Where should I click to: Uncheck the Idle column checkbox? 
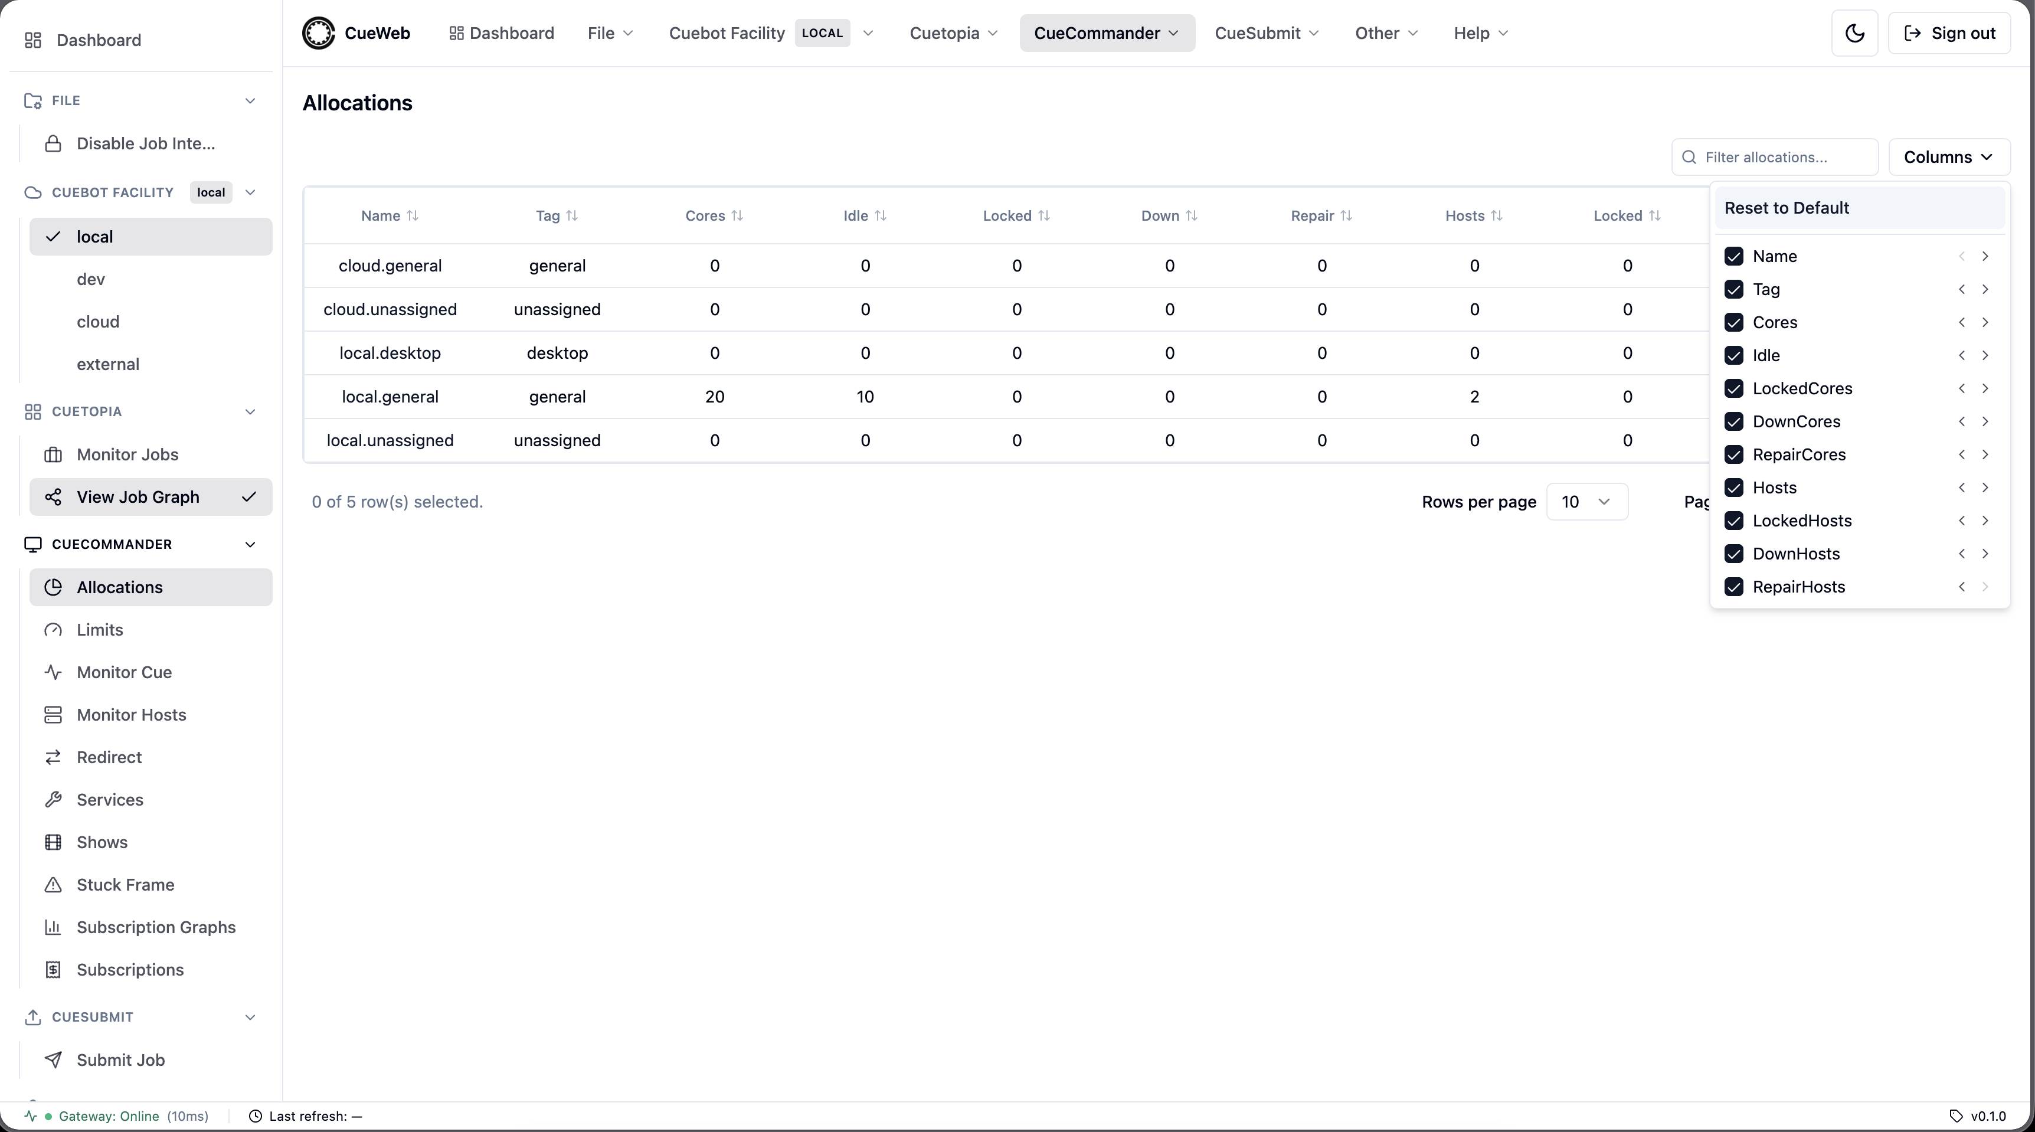coord(1734,356)
